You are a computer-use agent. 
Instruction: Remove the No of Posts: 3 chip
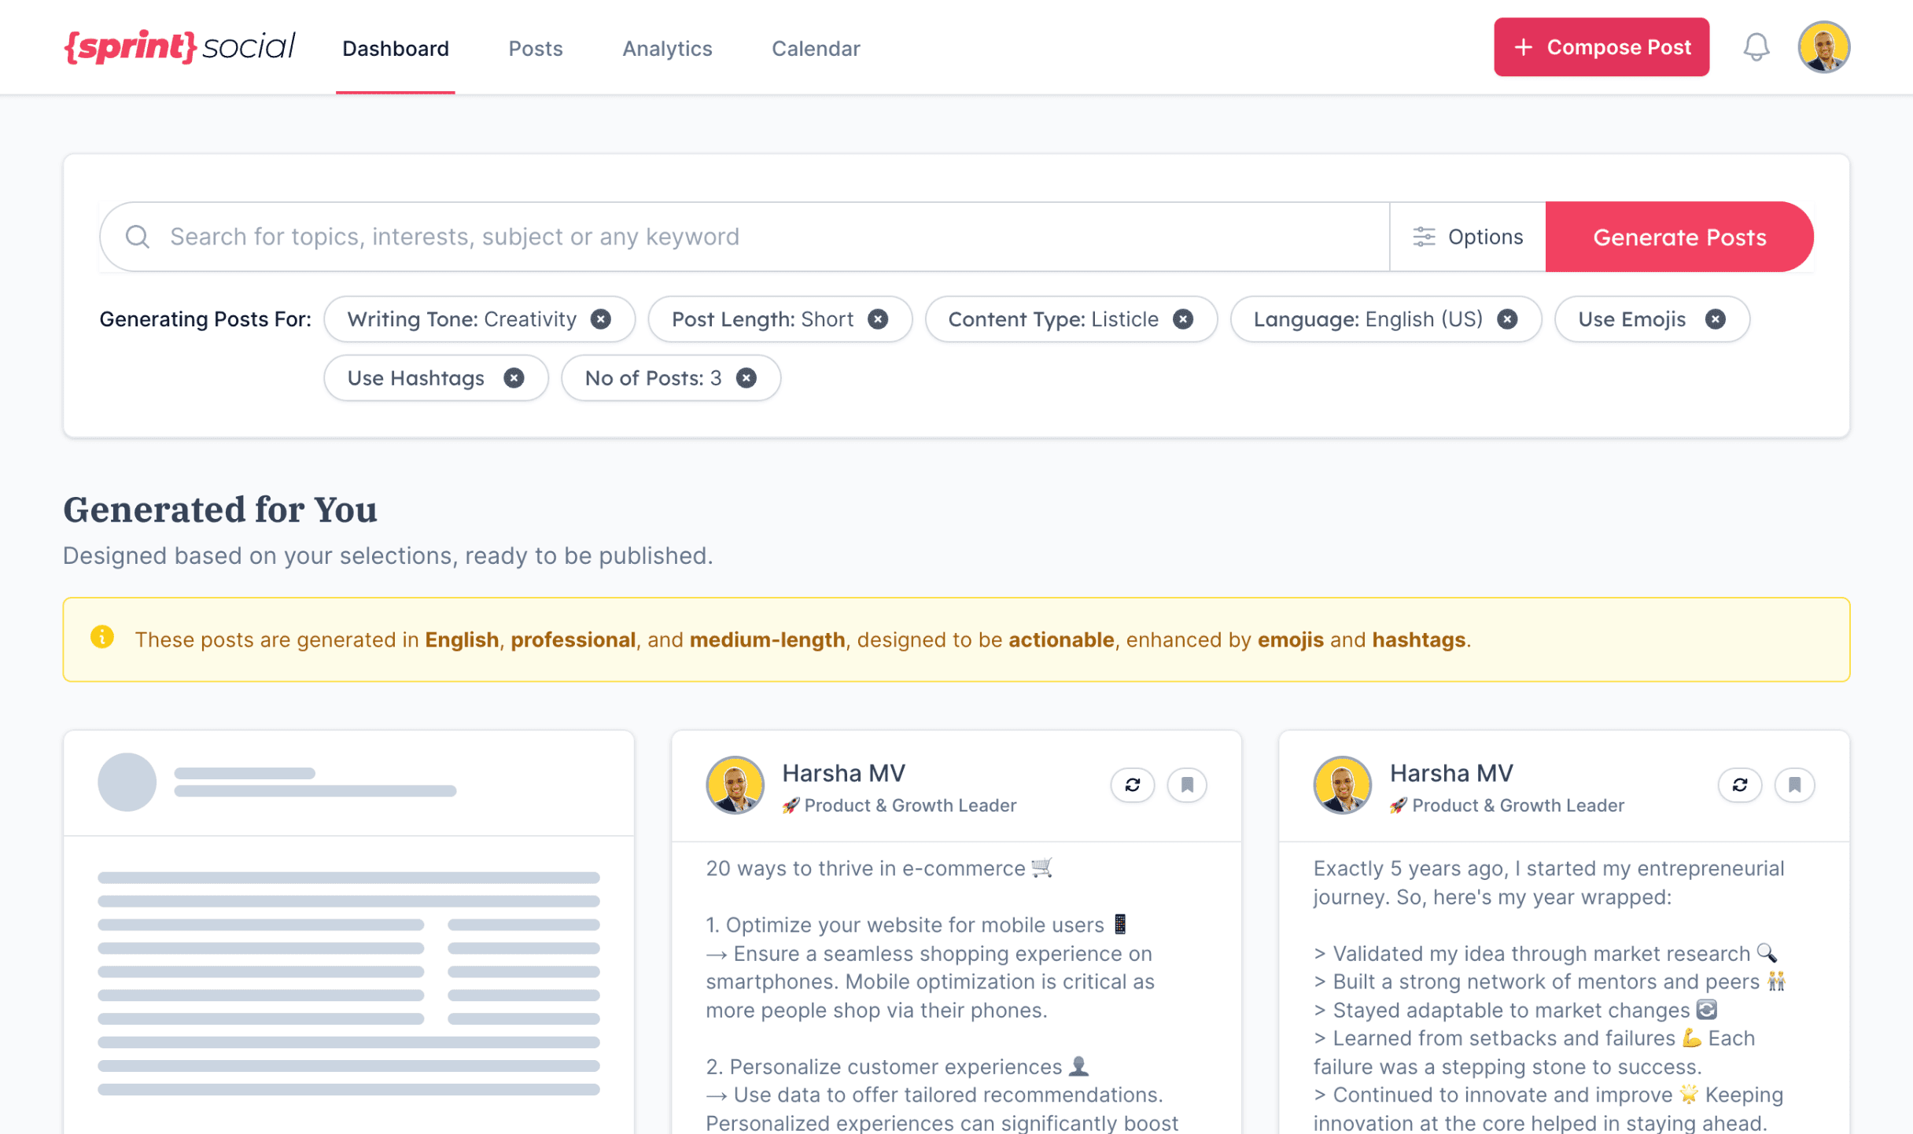pos(746,378)
